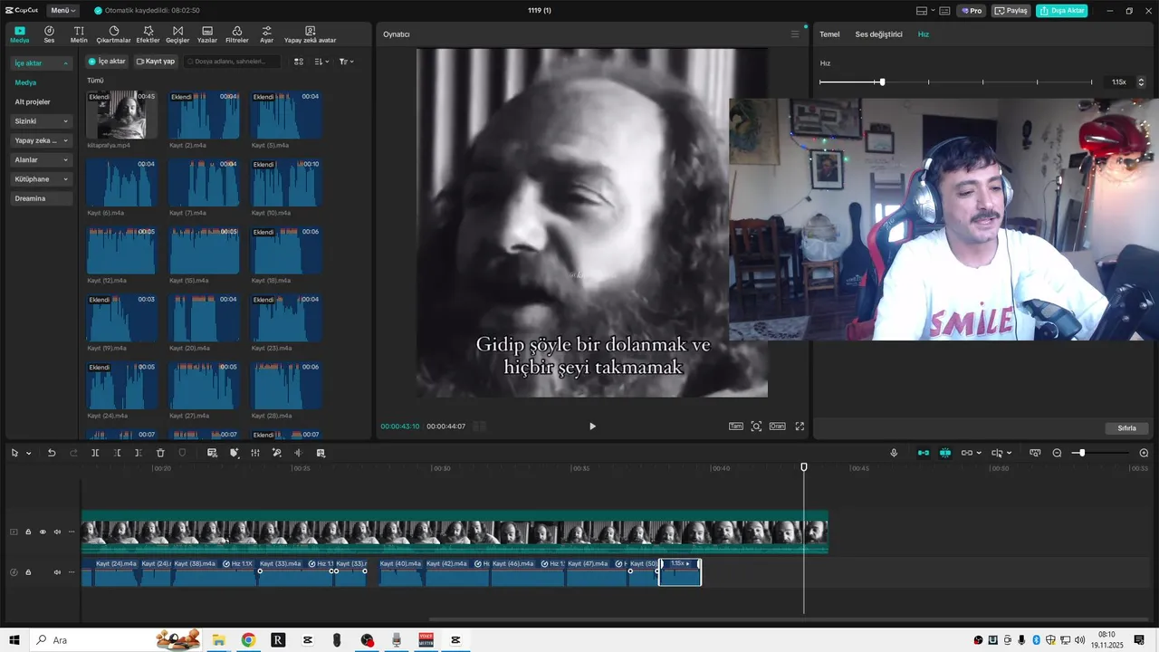Click the video track cover thumbnail toggle
This screenshot has height=652, width=1159.
coord(14,532)
